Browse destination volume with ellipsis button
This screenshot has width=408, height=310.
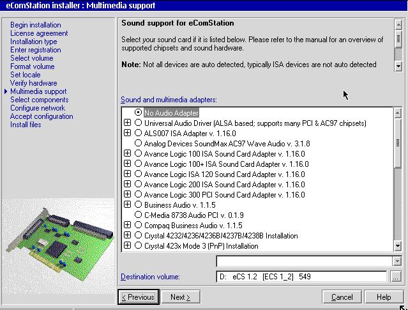point(396,277)
